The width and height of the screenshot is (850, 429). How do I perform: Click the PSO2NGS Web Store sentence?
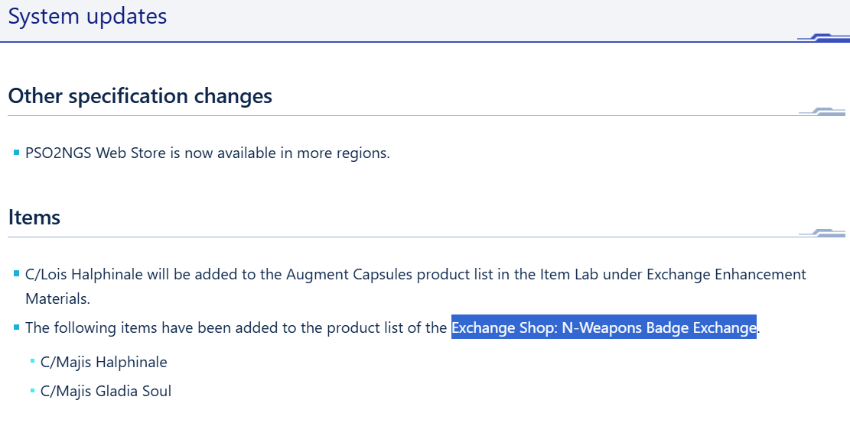tap(207, 153)
